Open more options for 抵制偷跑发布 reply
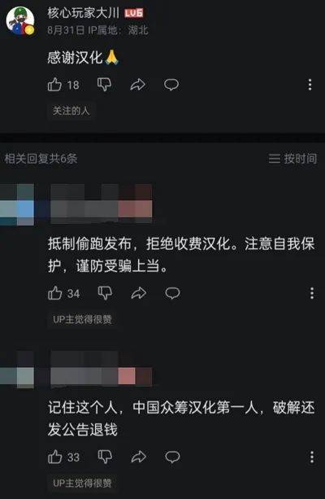 click(x=312, y=293)
